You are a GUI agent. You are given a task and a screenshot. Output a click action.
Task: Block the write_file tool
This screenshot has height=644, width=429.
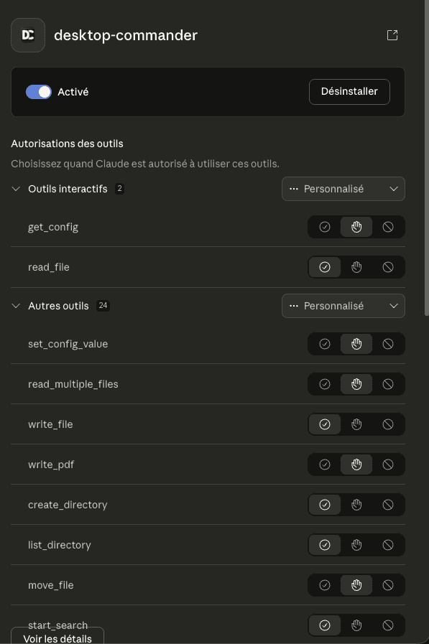click(x=388, y=424)
